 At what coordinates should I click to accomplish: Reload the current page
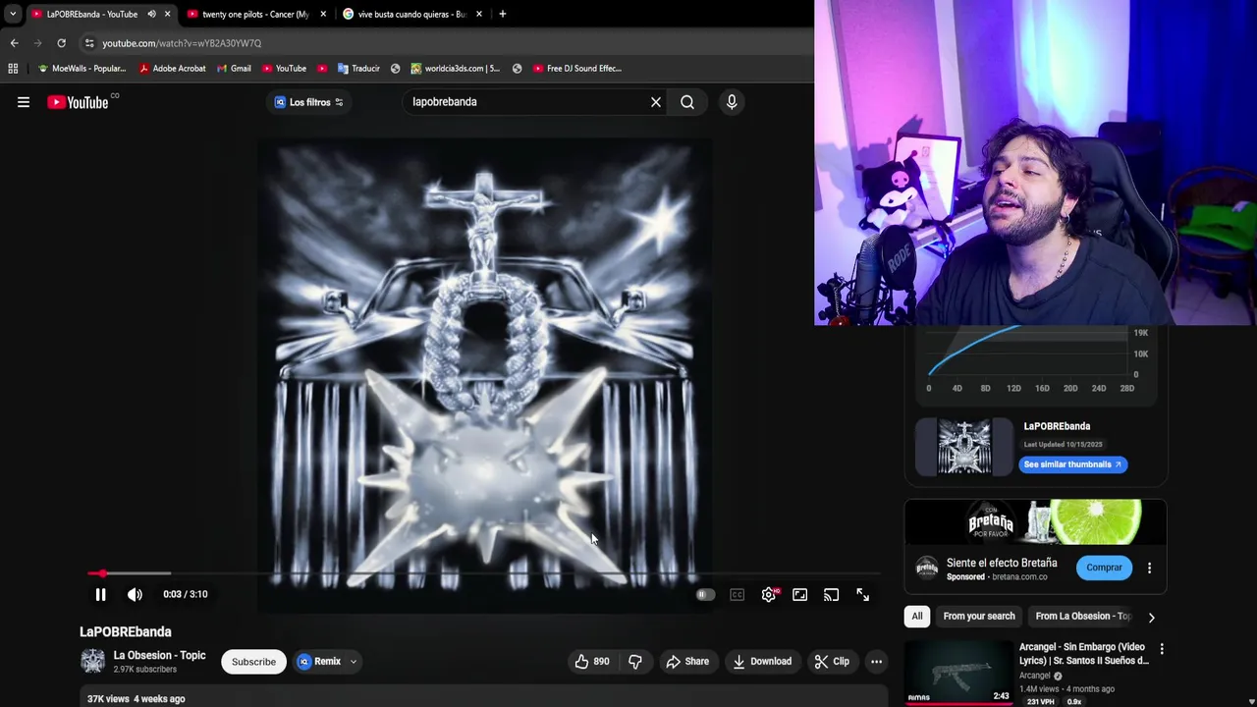(x=61, y=43)
